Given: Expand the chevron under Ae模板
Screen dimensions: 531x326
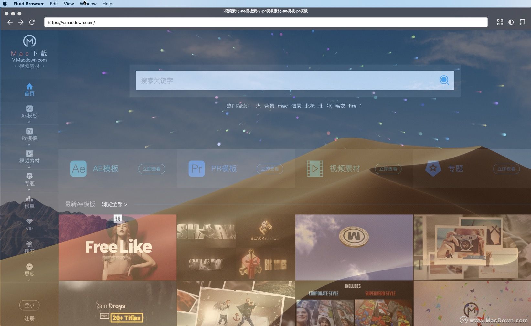Looking at the screenshot, I should [29, 122].
